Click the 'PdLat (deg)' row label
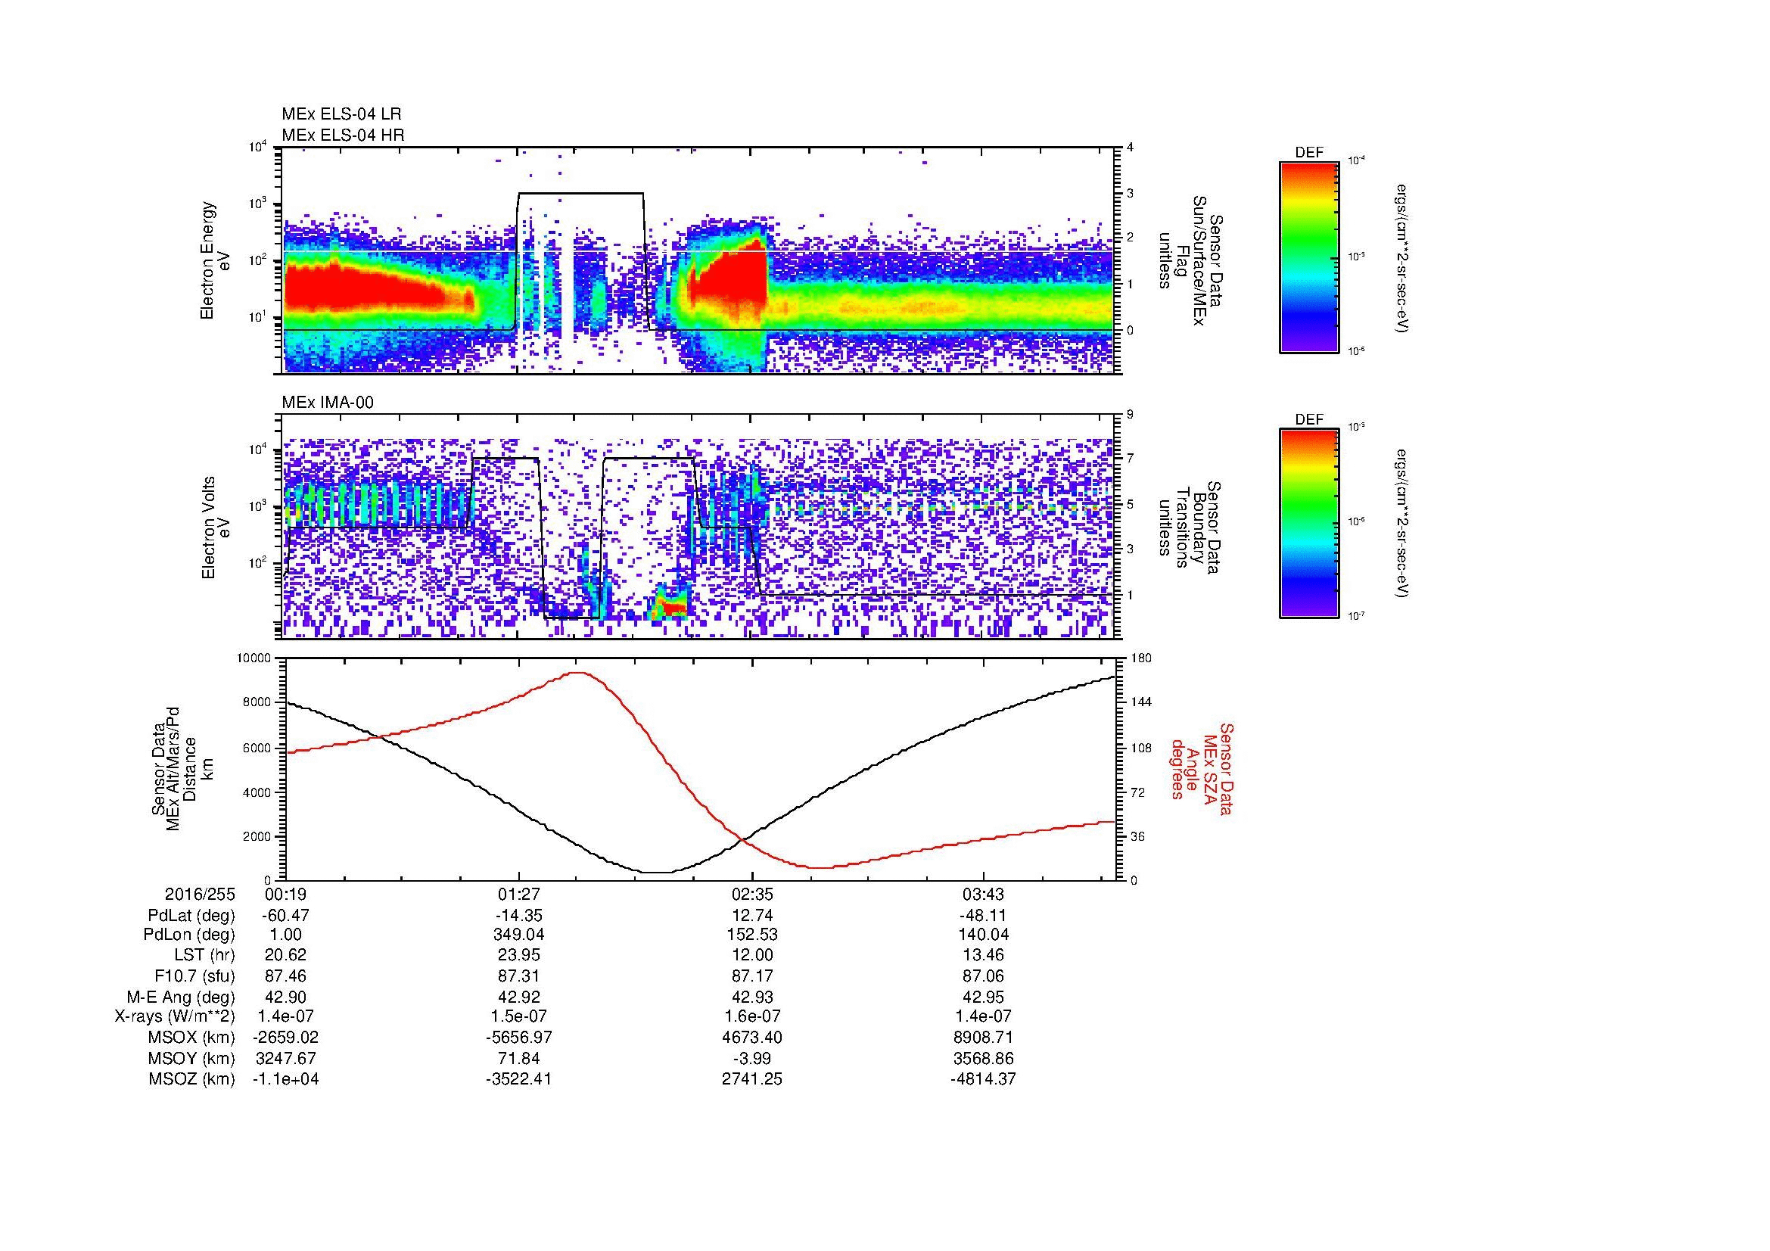1770x1251 pixels. [191, 916]
